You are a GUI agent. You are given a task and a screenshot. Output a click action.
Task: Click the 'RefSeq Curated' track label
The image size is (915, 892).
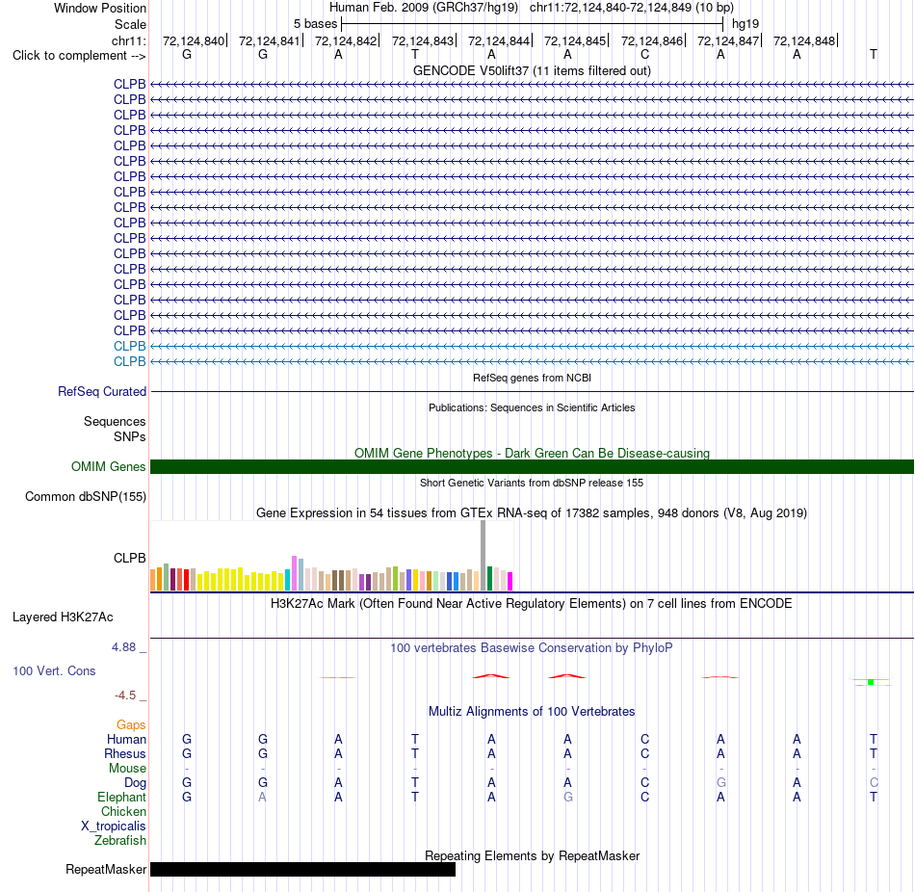point(102,392)
